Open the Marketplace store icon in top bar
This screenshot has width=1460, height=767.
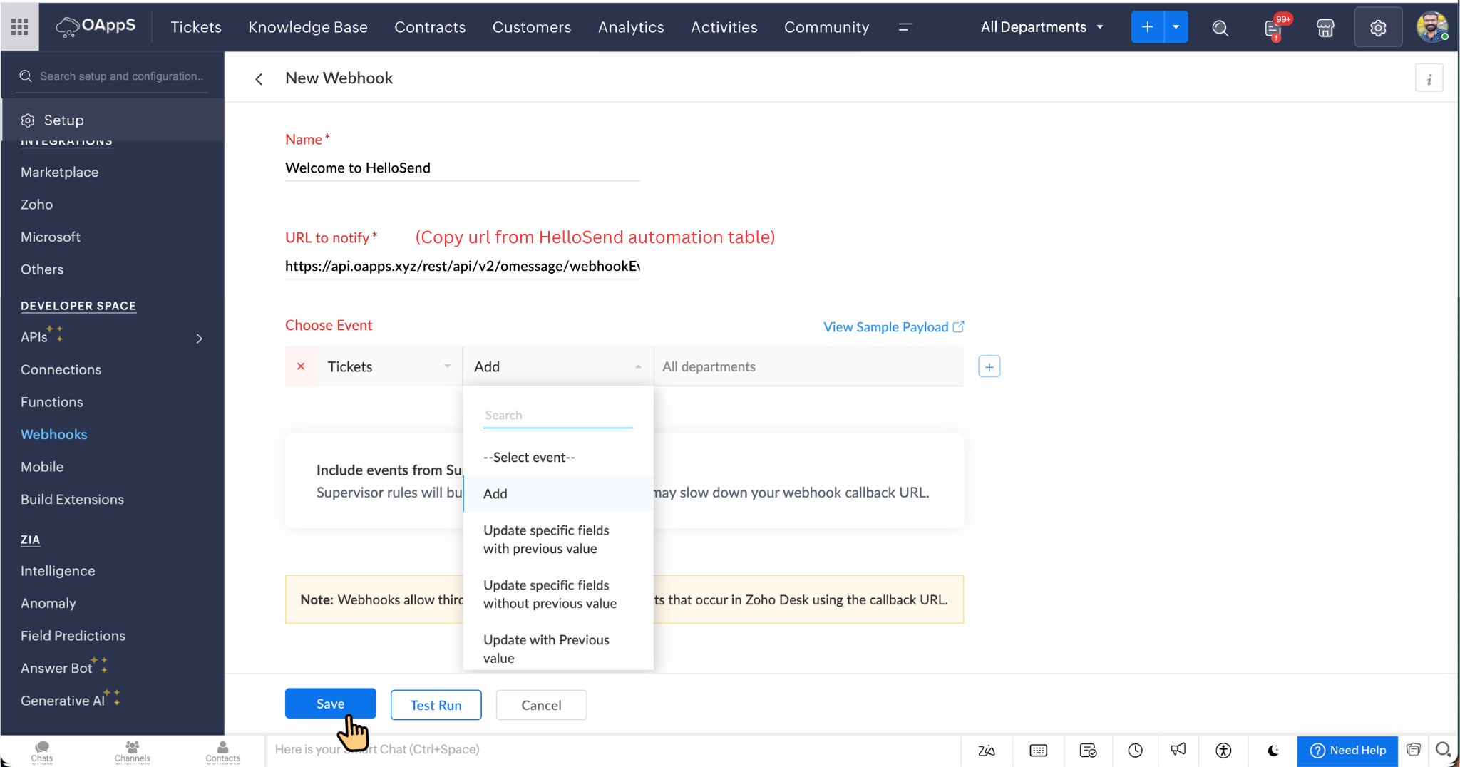[x=1325, y=28]
